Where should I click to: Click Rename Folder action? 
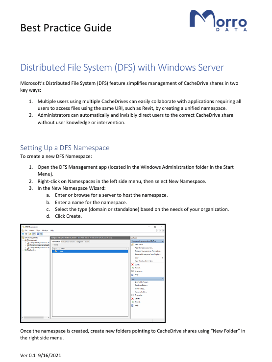(141, 292)
